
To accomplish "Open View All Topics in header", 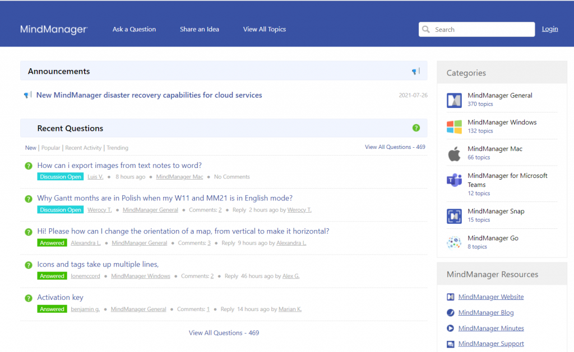I will [x=265, y=29].
